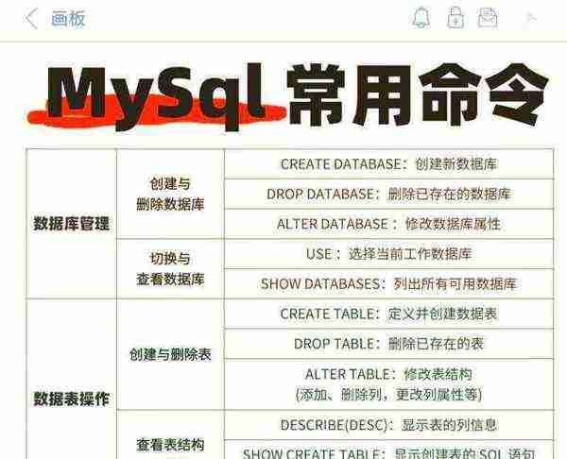Select the 数据表操作 category cell

(x=72, y=380)
